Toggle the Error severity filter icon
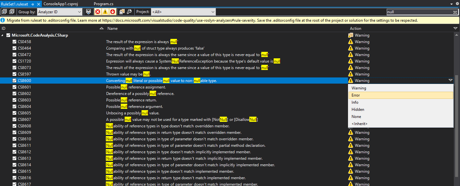This screenshot has width=460, height=186. [x=97, y=12]
